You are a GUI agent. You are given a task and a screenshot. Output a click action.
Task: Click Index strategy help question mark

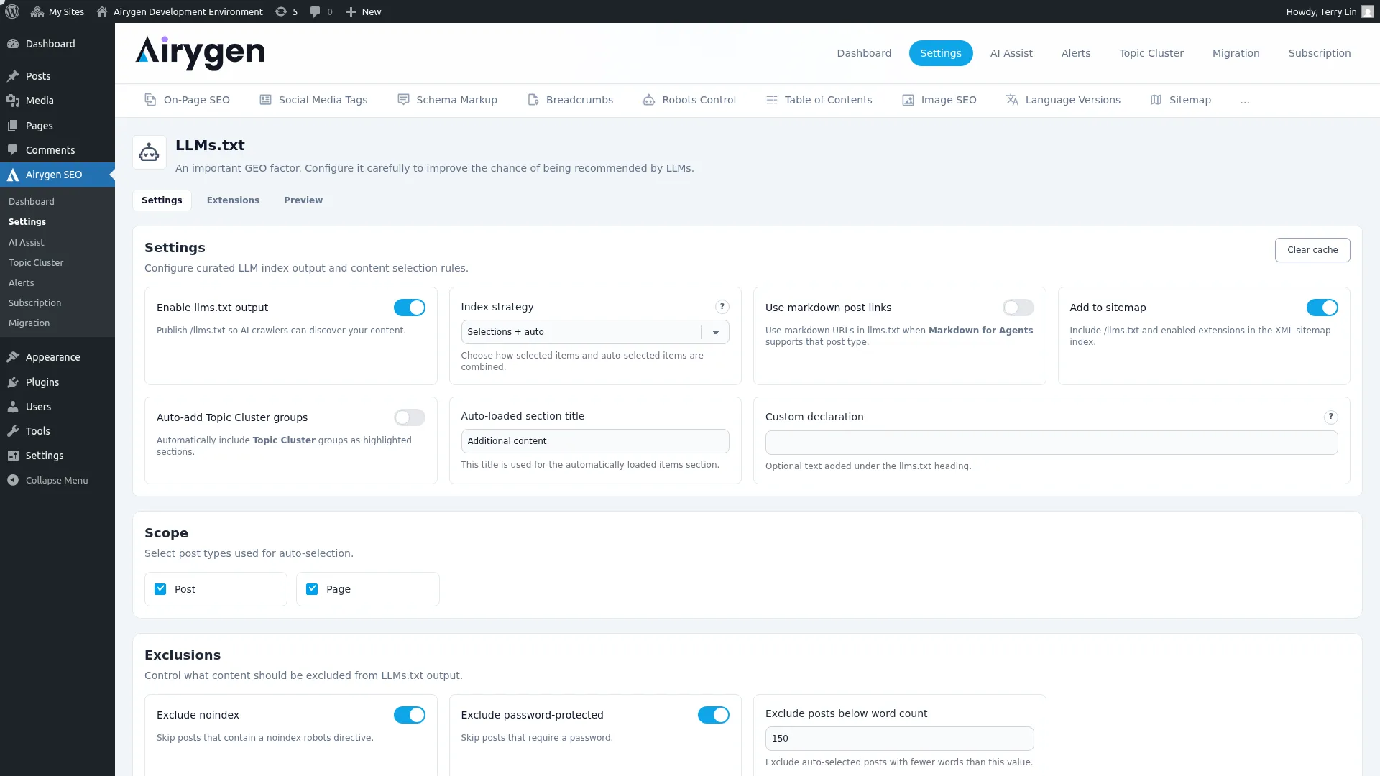click(x=722, y=307)
